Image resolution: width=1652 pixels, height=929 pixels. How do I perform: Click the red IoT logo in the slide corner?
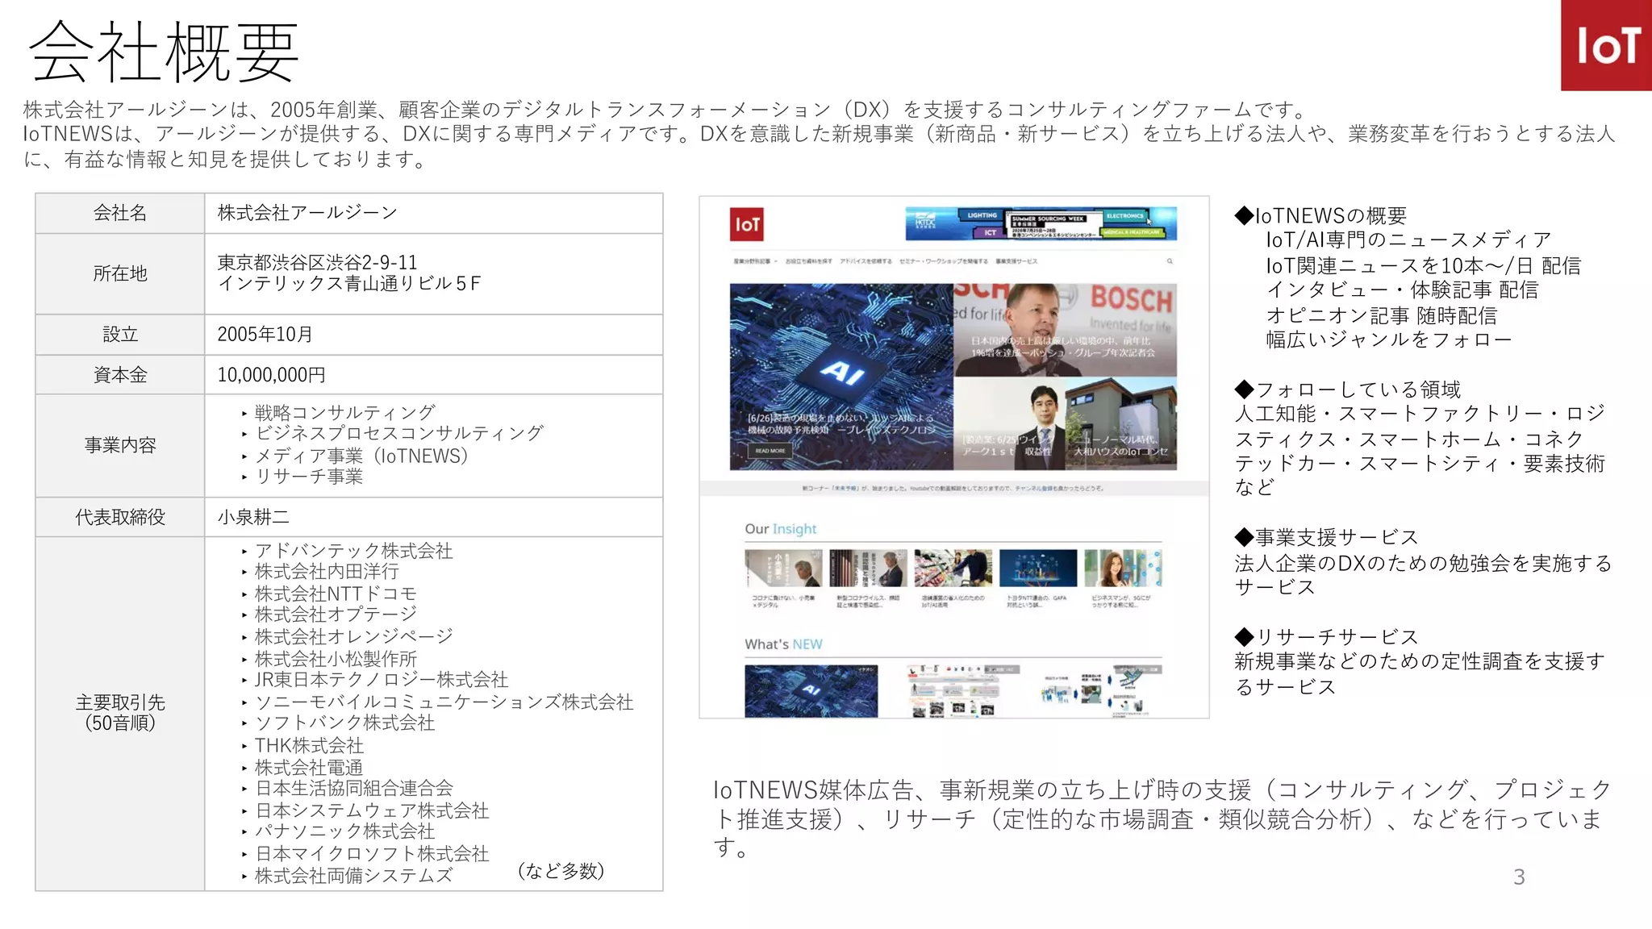tap(1606, 45)
